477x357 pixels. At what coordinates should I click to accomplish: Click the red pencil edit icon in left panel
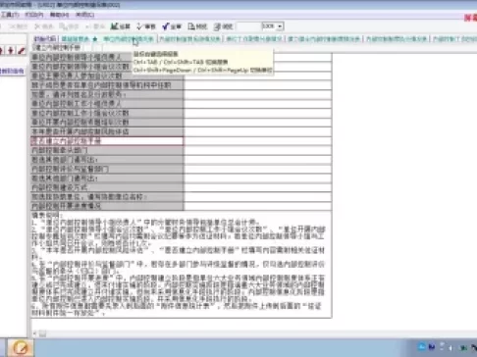tap(22, 51)
